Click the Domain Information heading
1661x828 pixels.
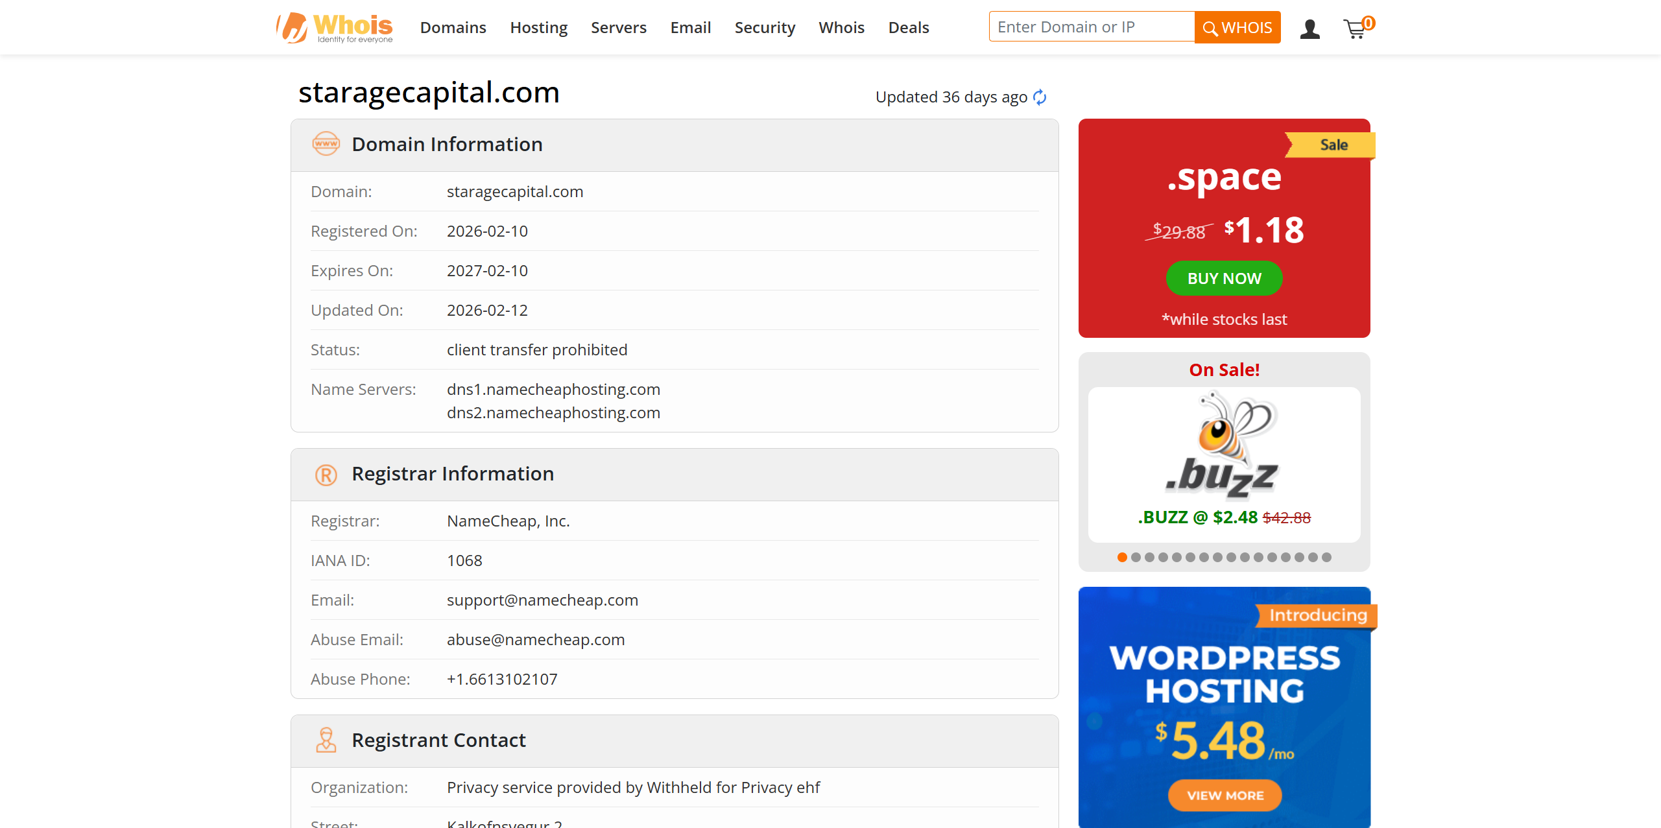(x=447, y=145)
